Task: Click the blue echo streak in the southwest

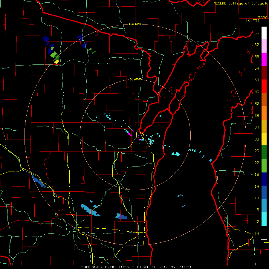Action: pos(39,181)
